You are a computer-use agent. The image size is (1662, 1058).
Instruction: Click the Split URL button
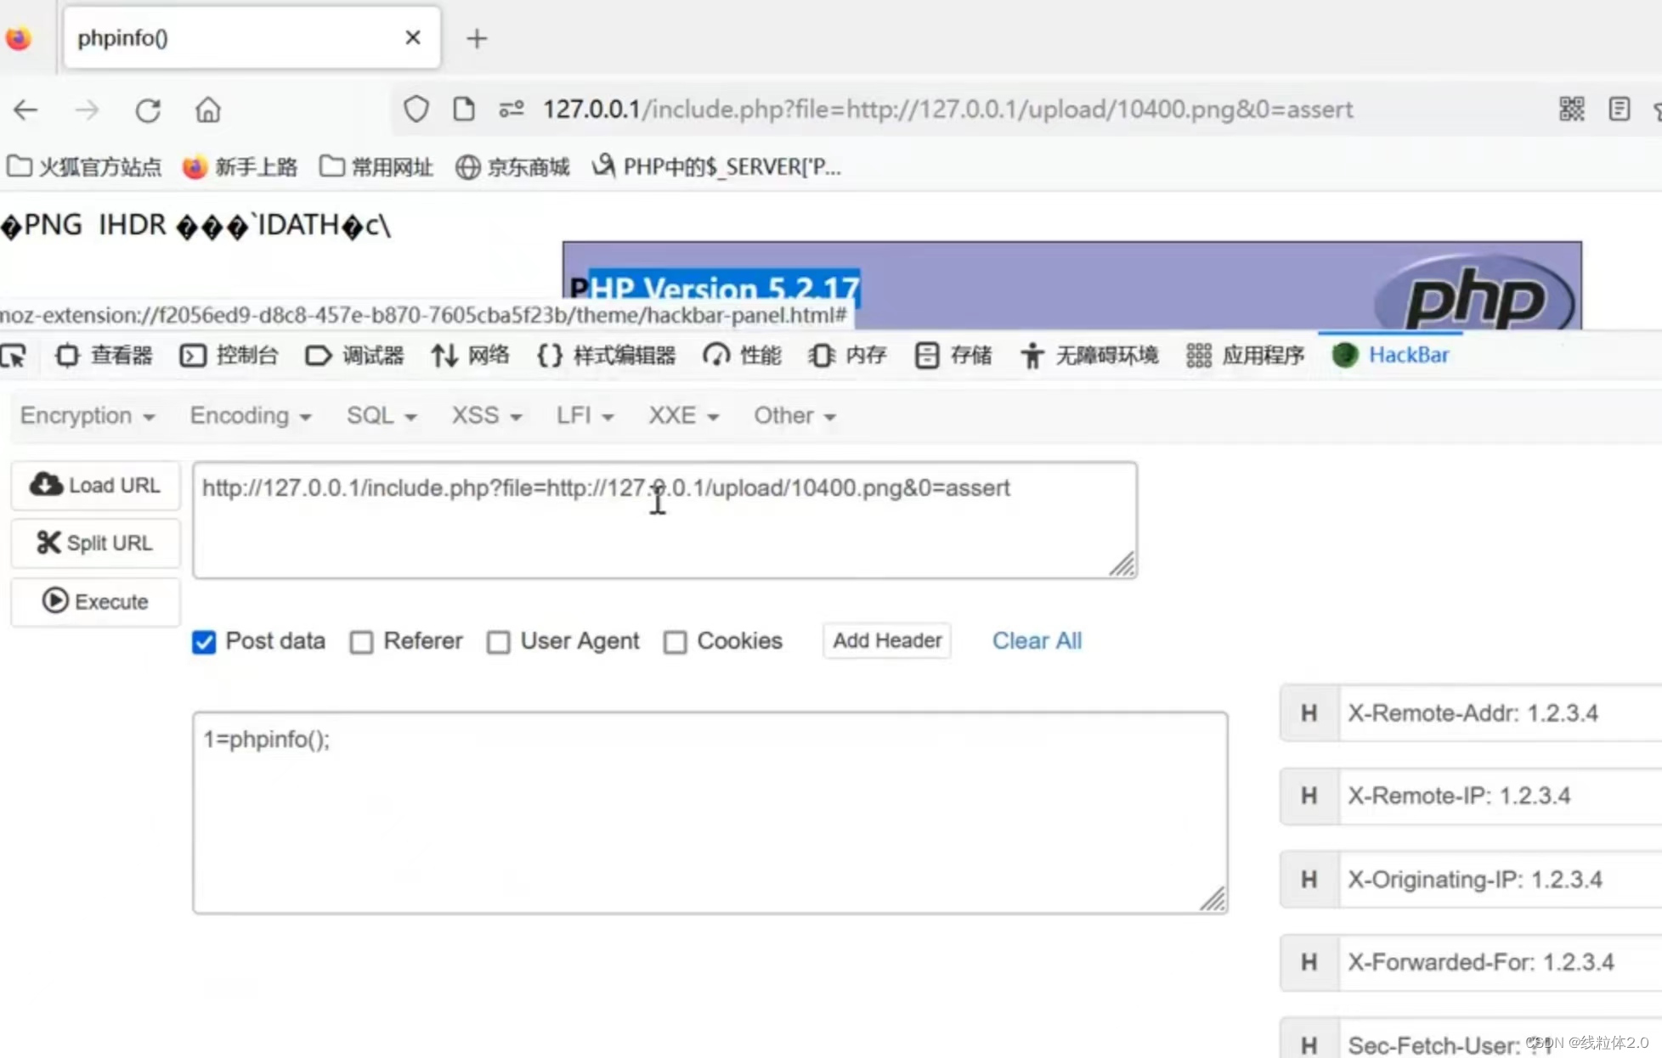pos(95,543)
